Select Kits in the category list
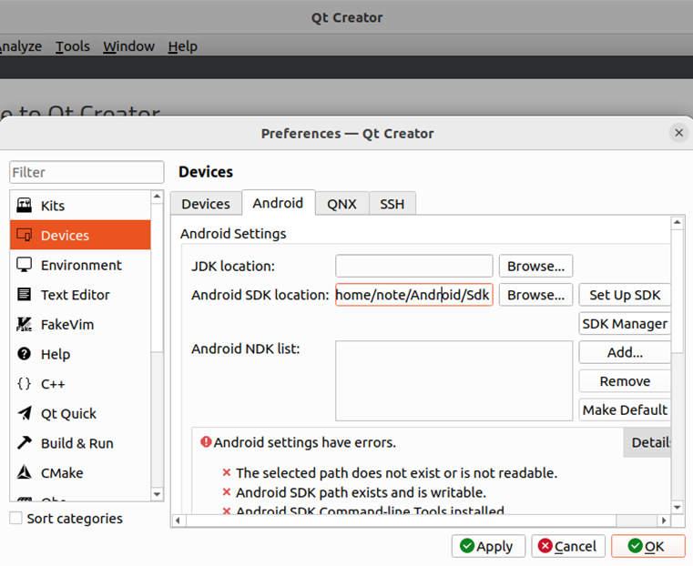This screenshot has height=566, width=693. pos(80,206)
